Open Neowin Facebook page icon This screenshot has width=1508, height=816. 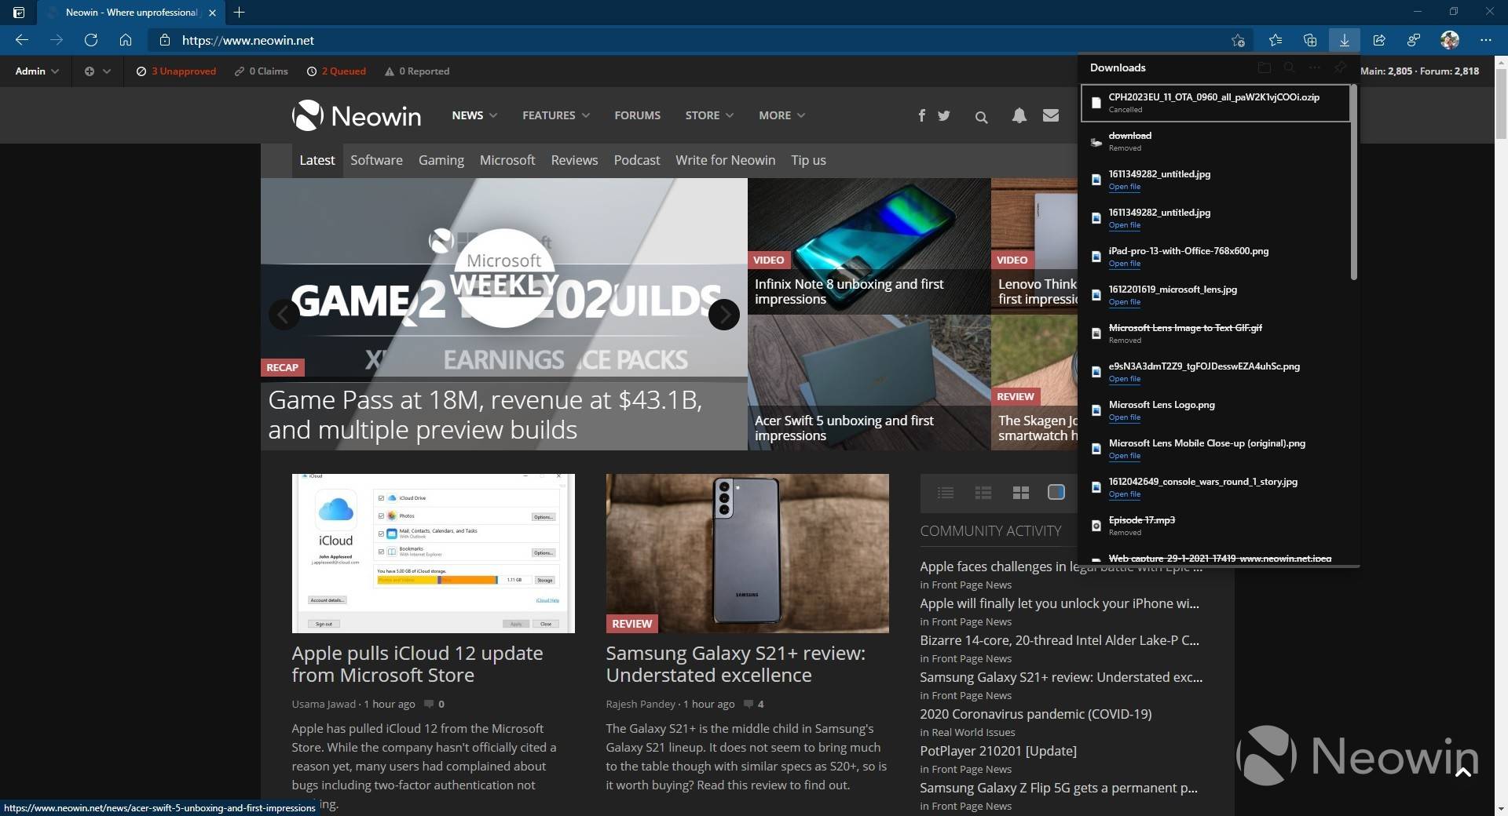921,115
